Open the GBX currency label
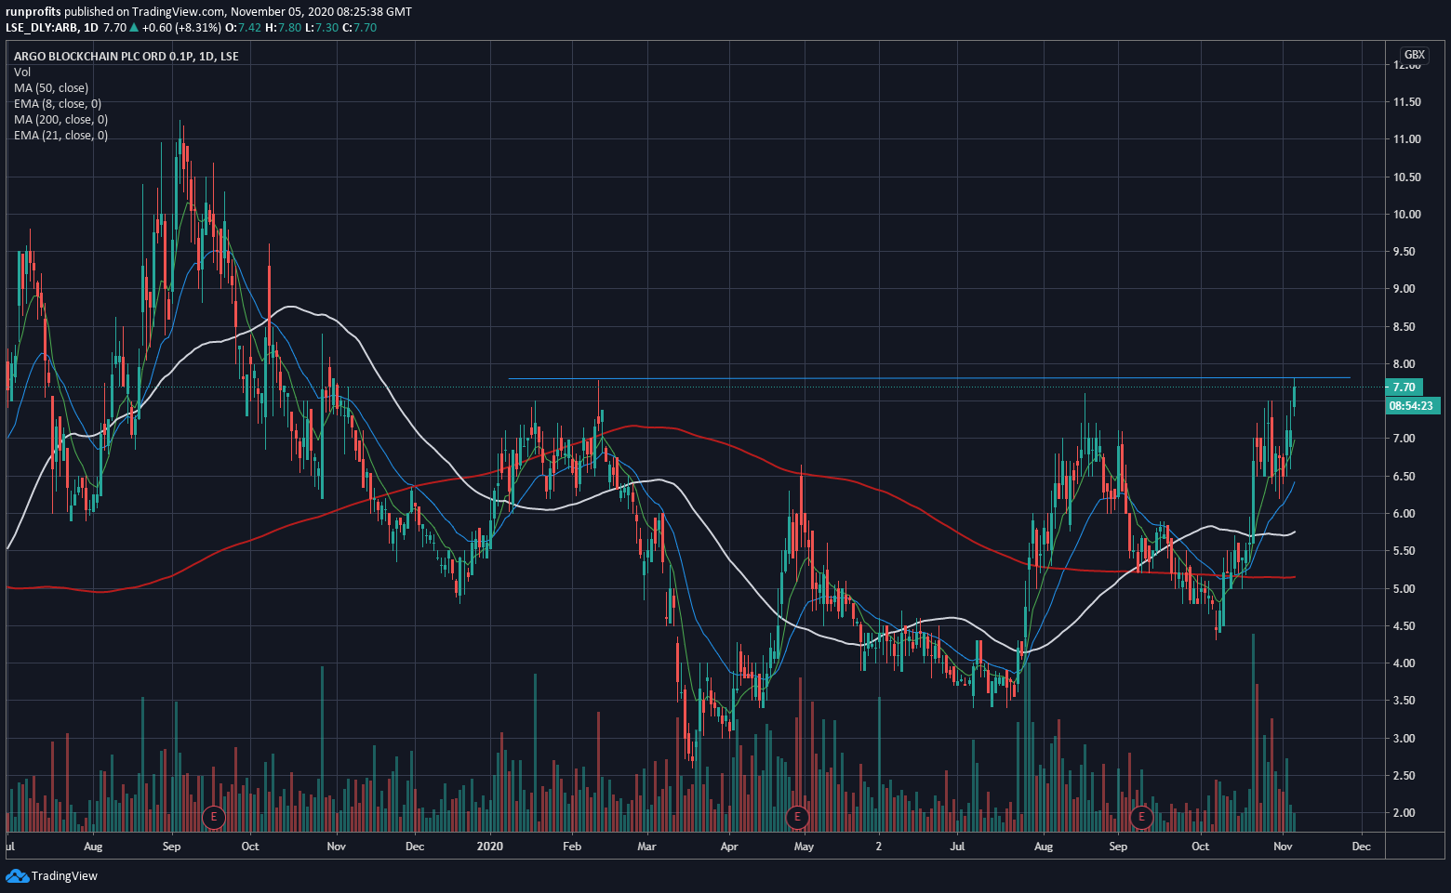Screen dimensions: 1451x893 tap(1414, 55)
